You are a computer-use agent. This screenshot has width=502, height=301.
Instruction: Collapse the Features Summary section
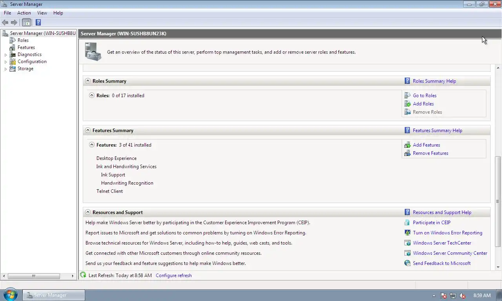tap(88, 131)
